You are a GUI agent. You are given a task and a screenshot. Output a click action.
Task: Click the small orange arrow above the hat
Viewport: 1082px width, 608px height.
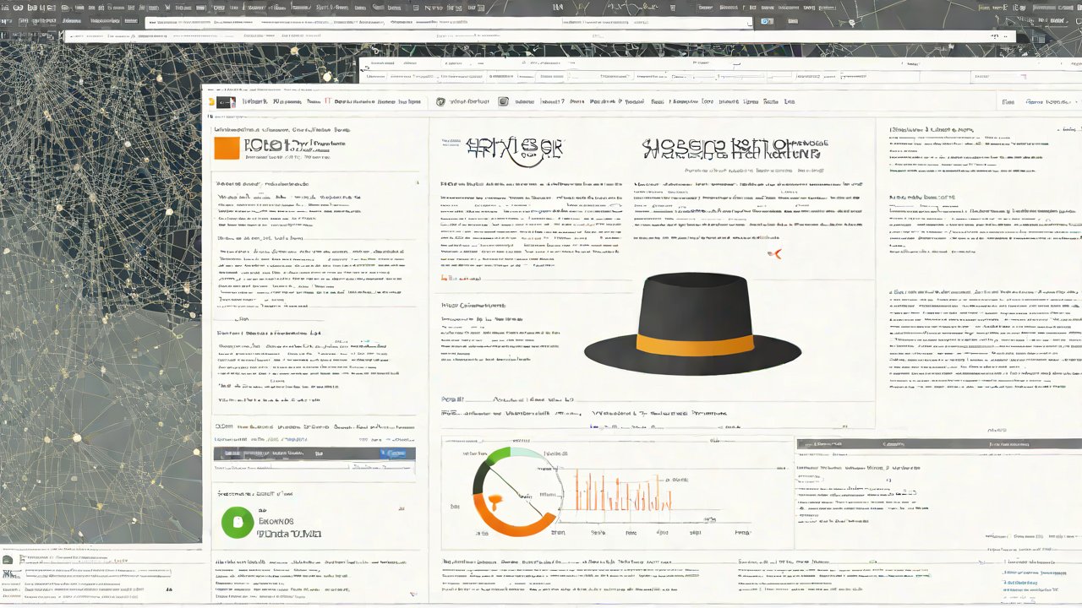tap(773, 253)
